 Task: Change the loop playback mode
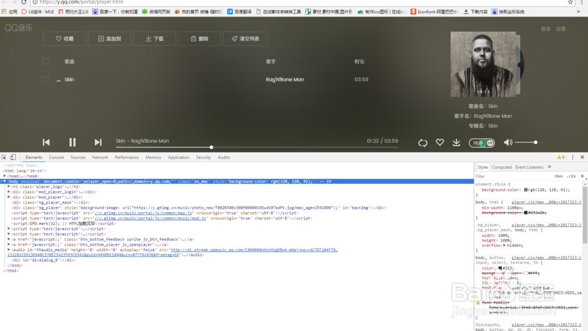click(x=423, y=142)
